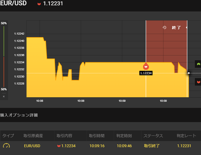Click the 判定時刻 column header

click(x=124, y=136)
